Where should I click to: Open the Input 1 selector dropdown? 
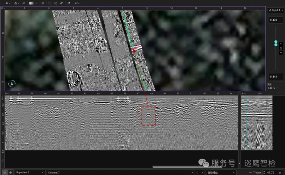tap(276, 10)
